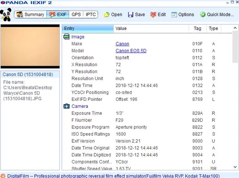Select the Components Conf... entry
The width and height of the screenshot is (239, 178).
[91, 162]
